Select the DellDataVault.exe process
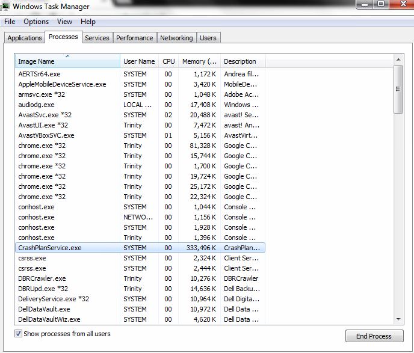This screenshot has height=353, width=414. pos(140,309)
